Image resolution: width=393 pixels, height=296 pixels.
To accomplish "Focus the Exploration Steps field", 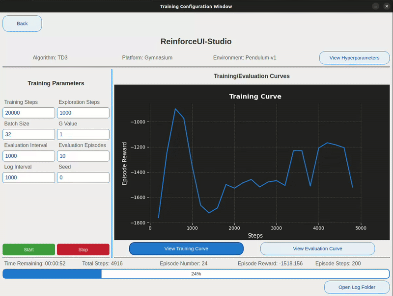I will 83,113.
